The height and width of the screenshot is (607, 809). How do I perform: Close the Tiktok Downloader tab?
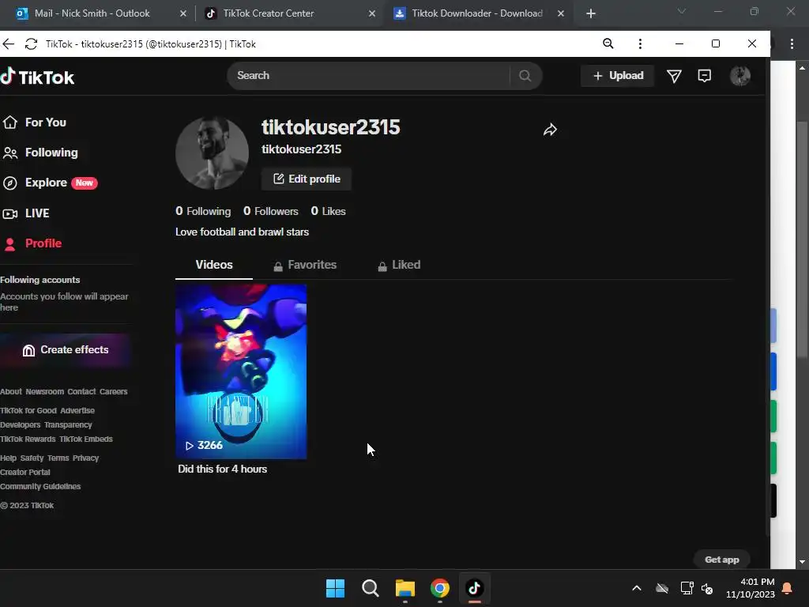coord(561,13)
